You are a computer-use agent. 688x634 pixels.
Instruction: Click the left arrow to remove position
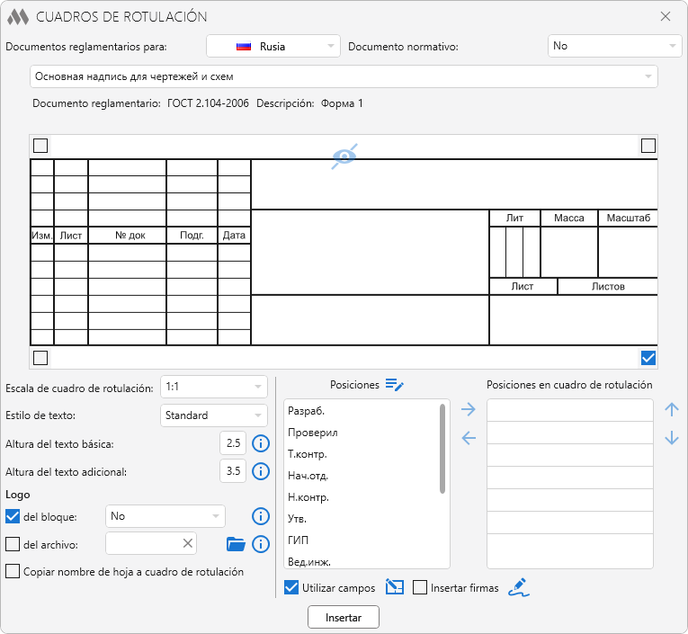[468, 438]
